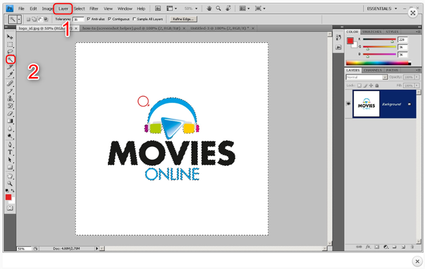Screen dimensions: 425x269
Task: Select the Lasso tool
Action: pos(10,52)
